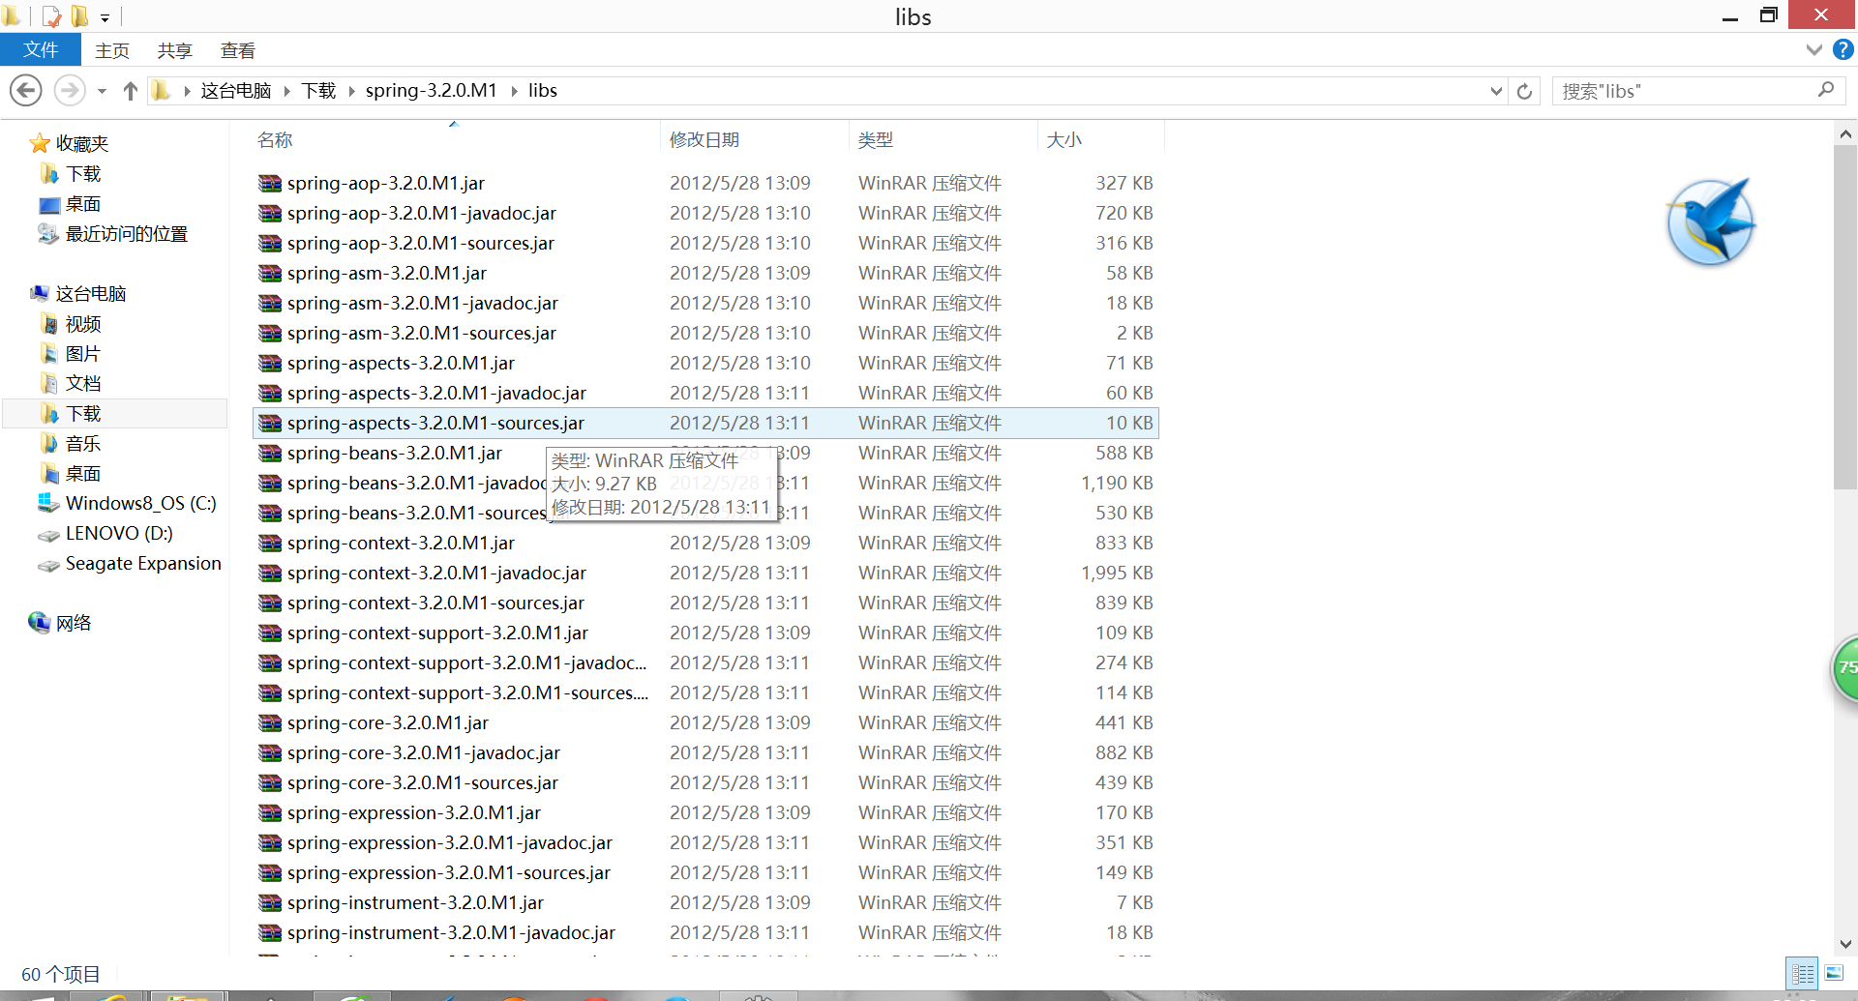This screenshot has width=1858, height=1001.
Task: Click the spring-asm-3.2.0.M1-sources.jar archive icon
Action: pos(270,334)
